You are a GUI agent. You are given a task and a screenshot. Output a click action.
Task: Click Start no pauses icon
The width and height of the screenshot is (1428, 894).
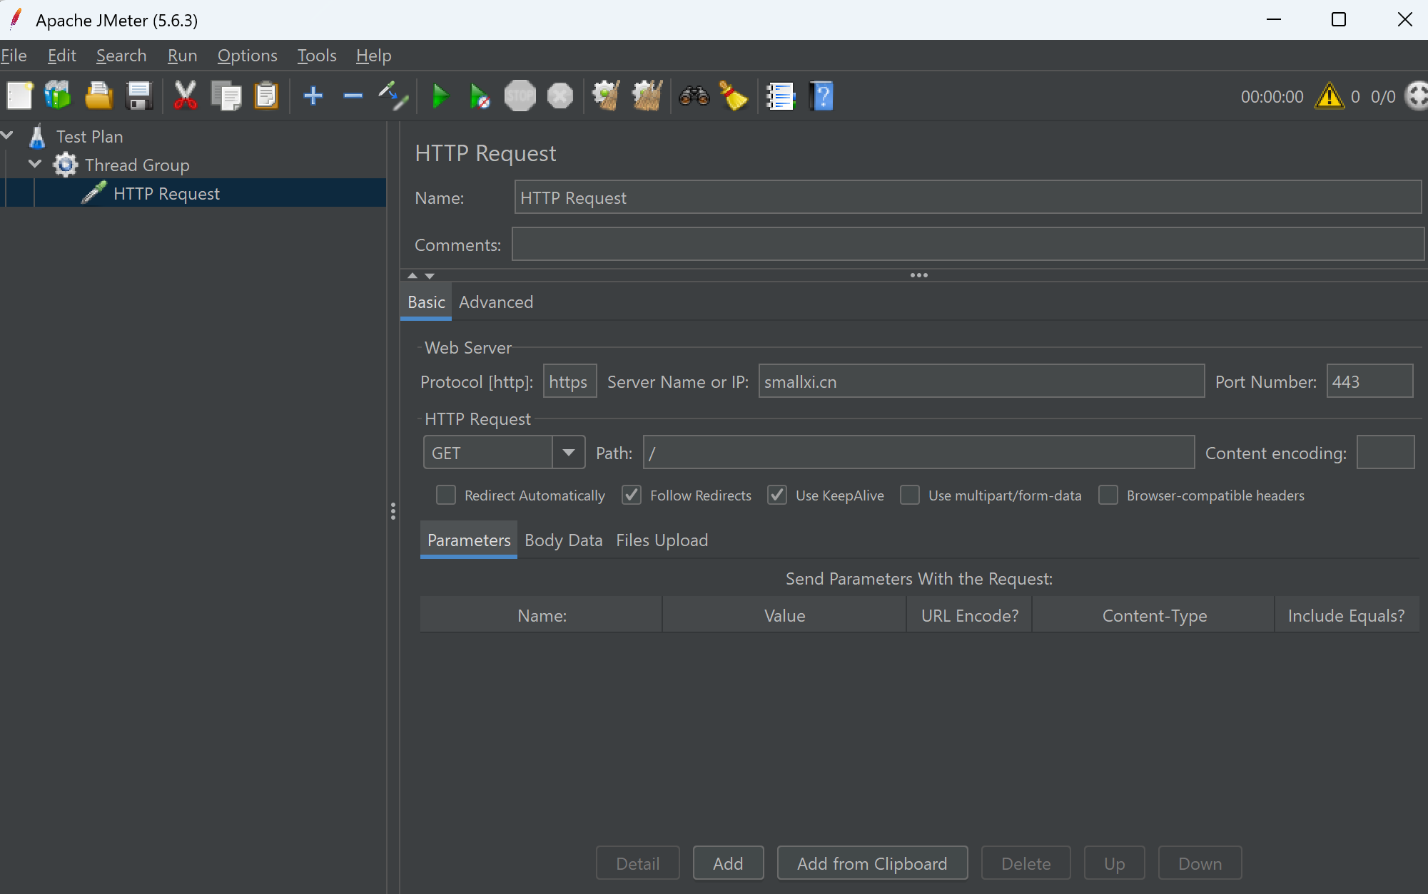(x=480, y=96)
